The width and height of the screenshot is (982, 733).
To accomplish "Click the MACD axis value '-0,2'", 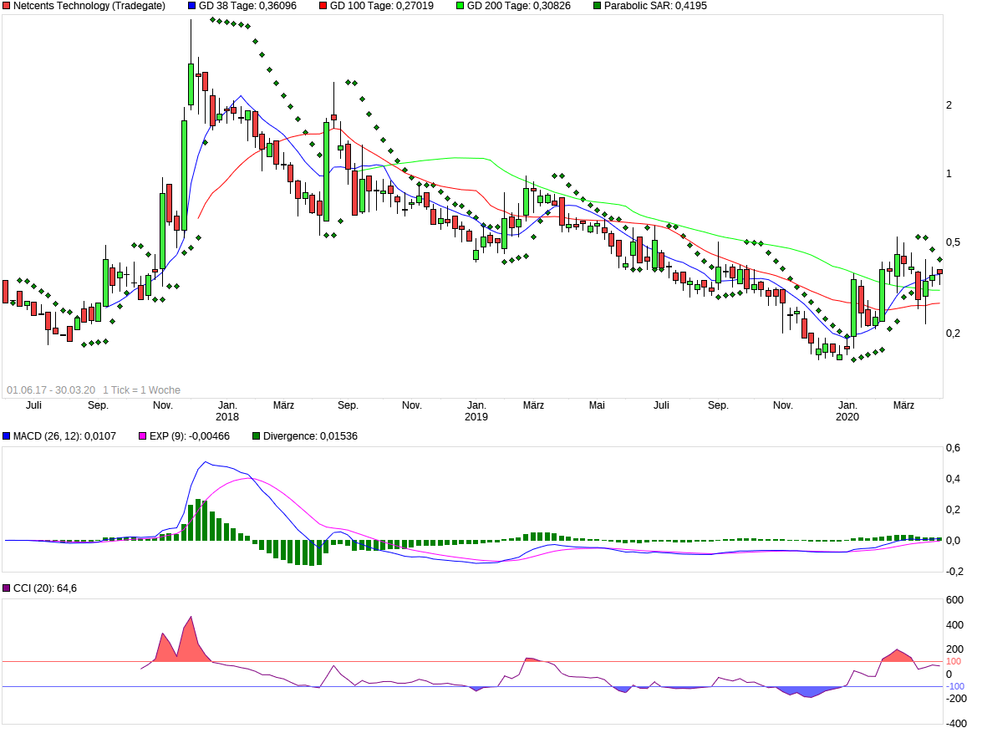I will [x=954, y=572].
